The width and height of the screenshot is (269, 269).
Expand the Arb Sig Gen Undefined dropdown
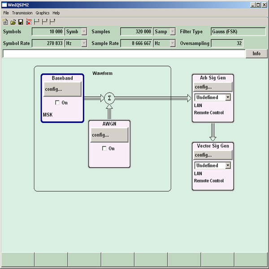228,97
